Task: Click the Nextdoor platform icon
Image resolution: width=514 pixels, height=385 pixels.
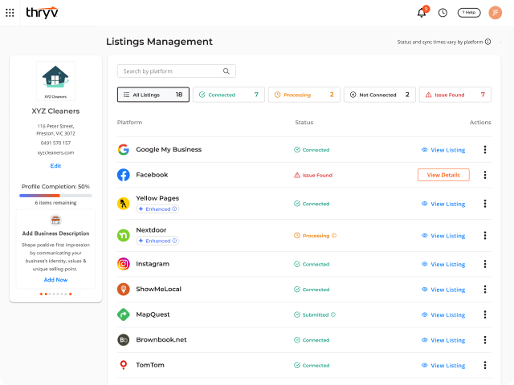Action: [x=124, y=235]
